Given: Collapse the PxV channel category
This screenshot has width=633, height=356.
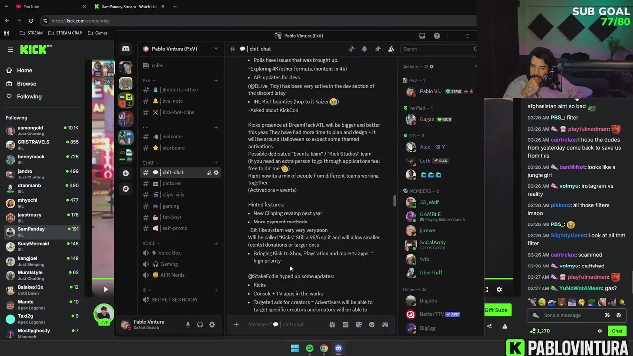Looking at the screenshot, I should click(x=149, y=81).
